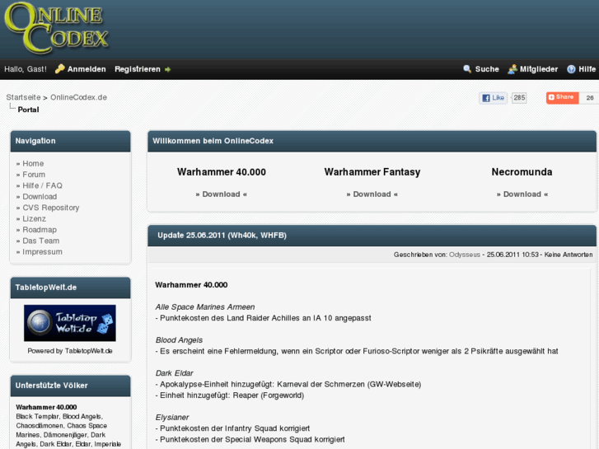Screen dimensions: 599x449
Task: Click the key icon next to Anmelden
Action: click(59, 68)
